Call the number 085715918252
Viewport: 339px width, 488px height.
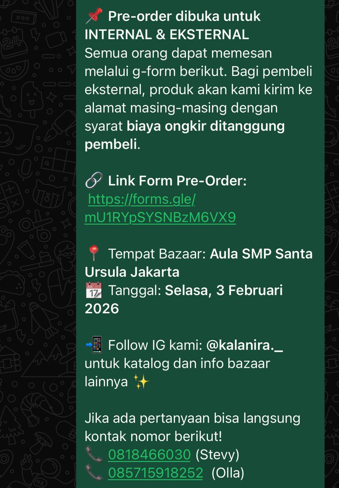(156, 473)
